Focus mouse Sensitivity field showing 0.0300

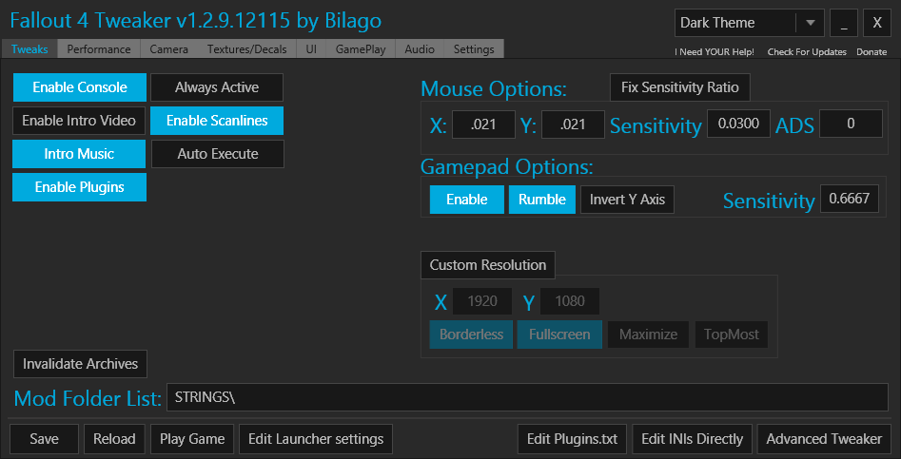click(x=738, y=124)
